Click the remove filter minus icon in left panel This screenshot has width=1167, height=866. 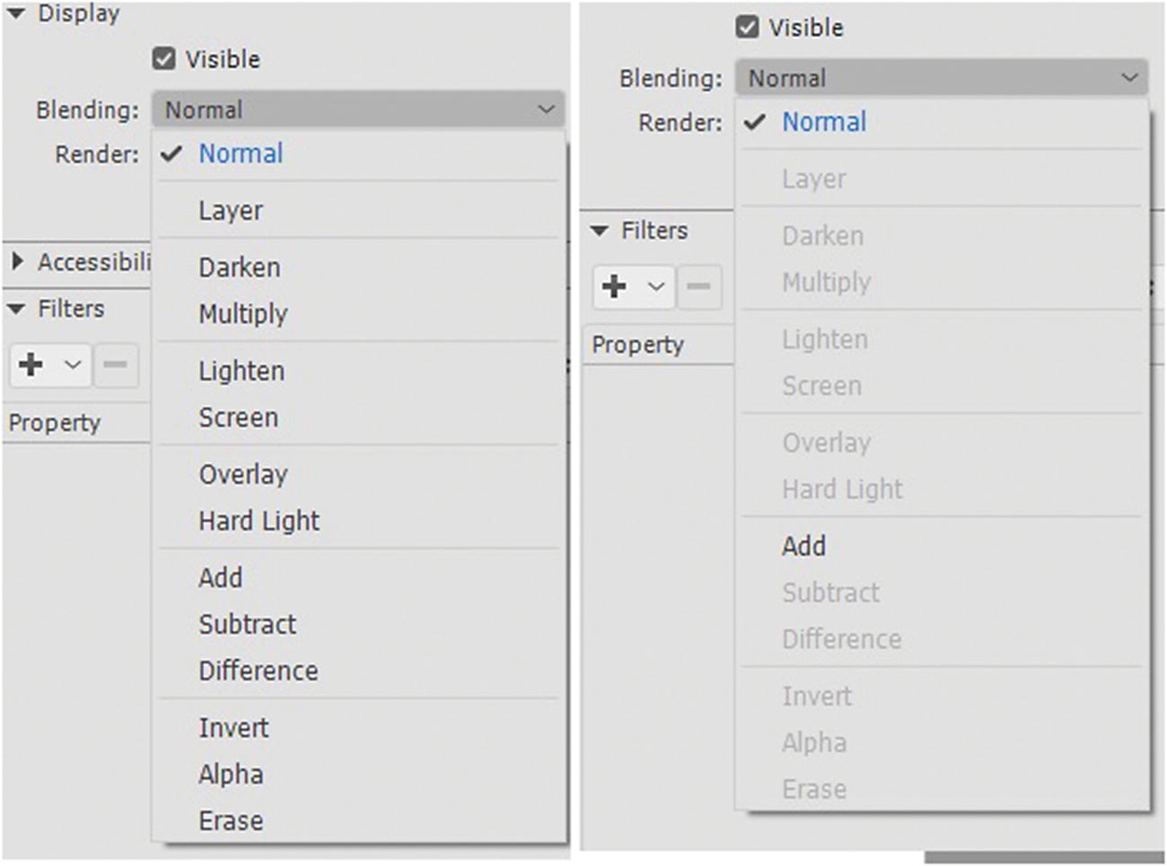point(115,364)
